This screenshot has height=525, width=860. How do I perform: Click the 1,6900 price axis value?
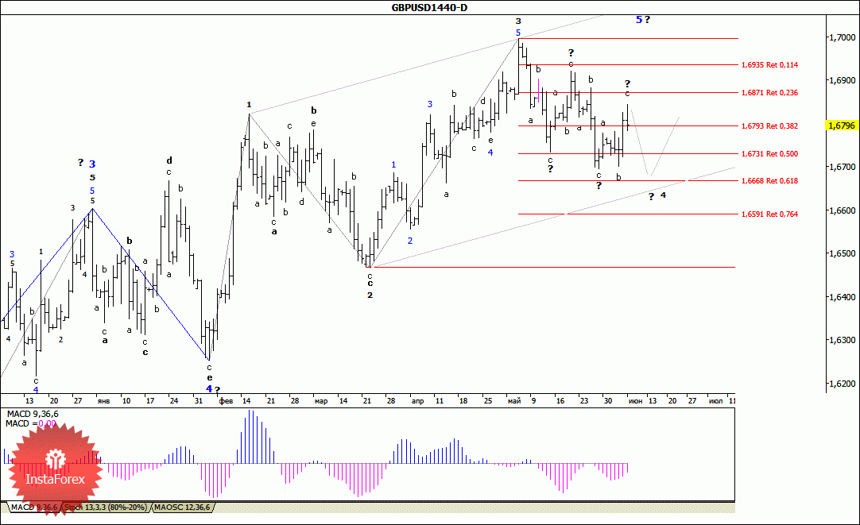842,80
